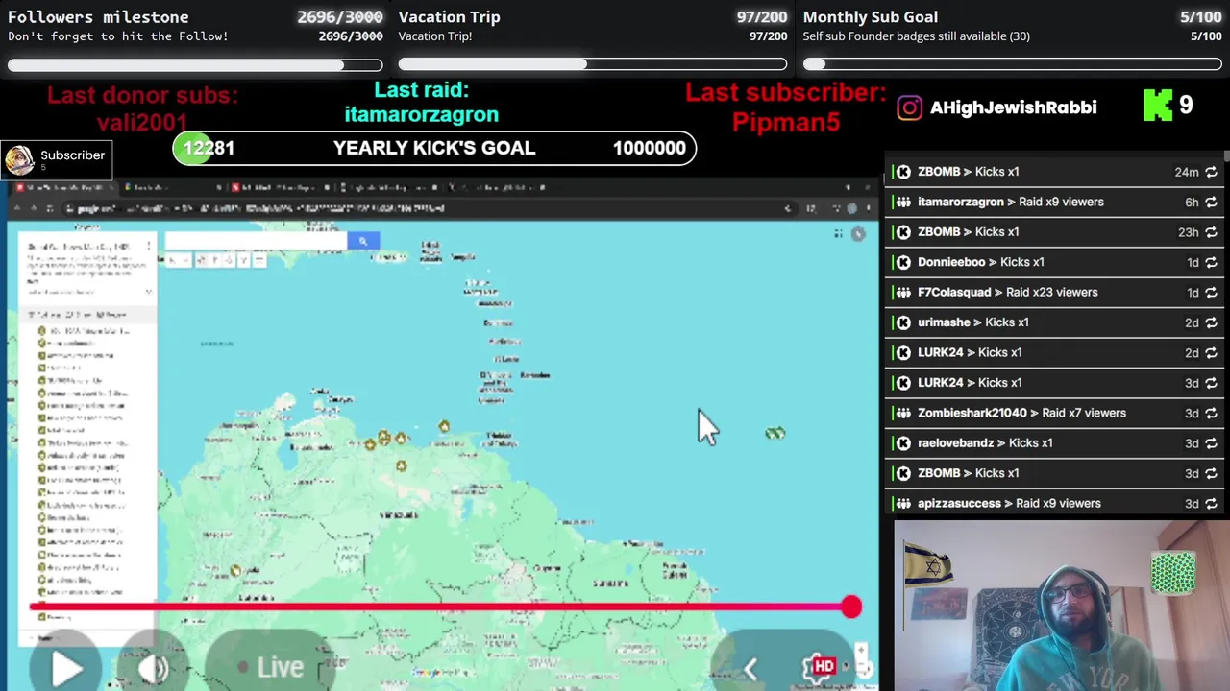Click the green hexagon emblem on the webcam
Screen dimensions: 1230x691
[1173, 573]
